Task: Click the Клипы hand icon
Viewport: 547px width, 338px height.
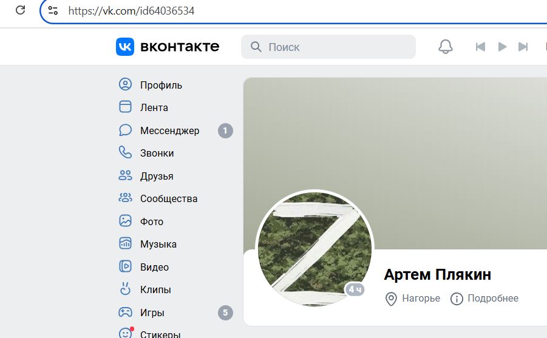Action: click(125, 289)
